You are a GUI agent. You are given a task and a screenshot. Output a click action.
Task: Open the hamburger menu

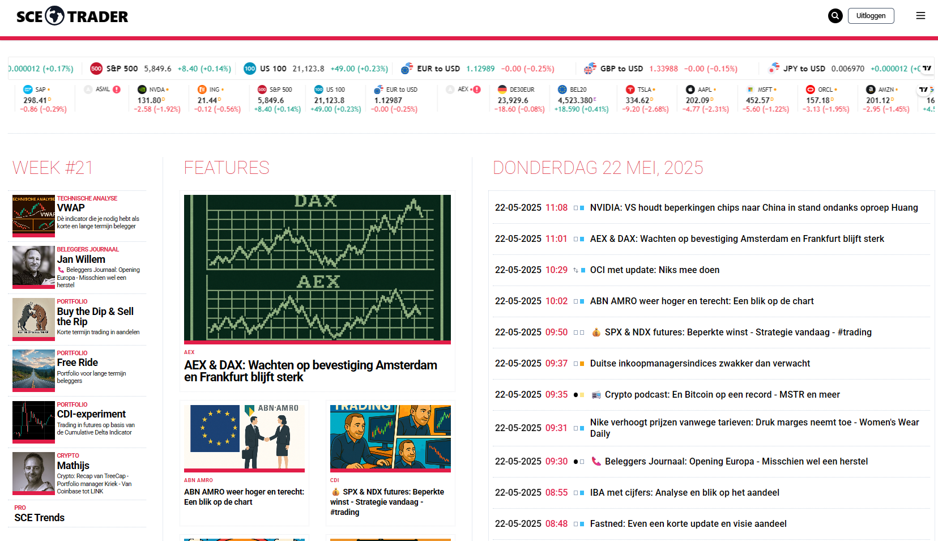pos(920,16)
